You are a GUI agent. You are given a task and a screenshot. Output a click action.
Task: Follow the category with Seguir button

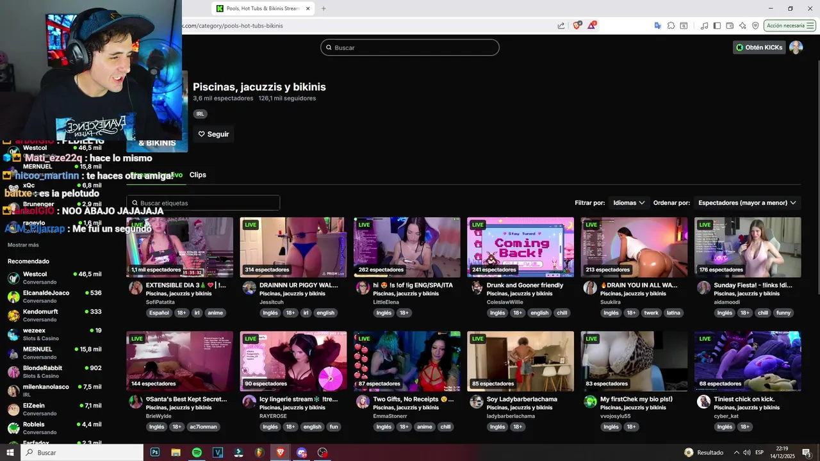click(x=213, y=134)
